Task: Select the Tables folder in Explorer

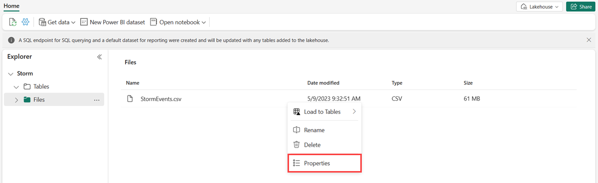Action: 41,87
